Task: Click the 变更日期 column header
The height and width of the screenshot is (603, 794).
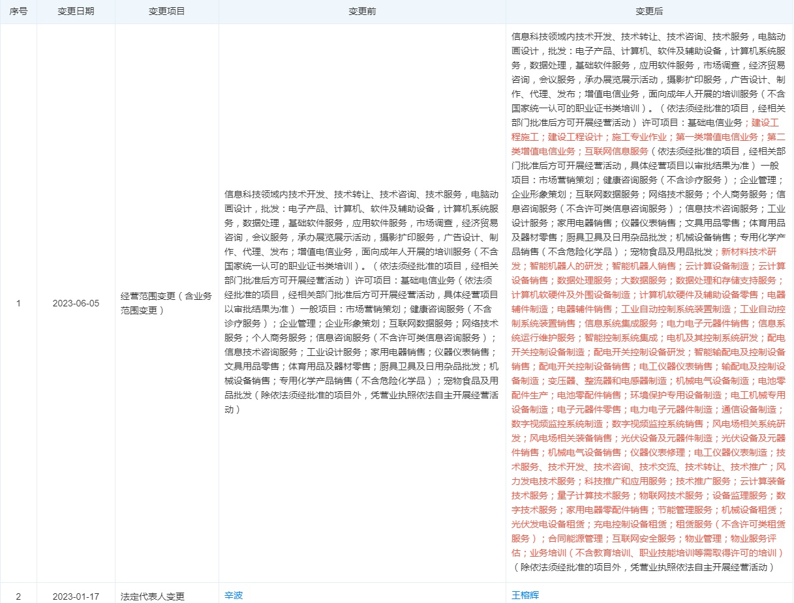Action: click(x=76, y=12)
